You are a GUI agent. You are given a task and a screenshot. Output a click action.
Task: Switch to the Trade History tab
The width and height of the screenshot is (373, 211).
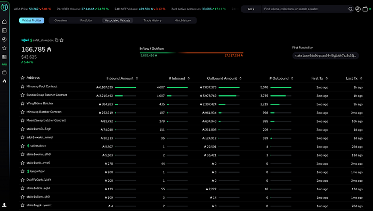pos(152,20)
